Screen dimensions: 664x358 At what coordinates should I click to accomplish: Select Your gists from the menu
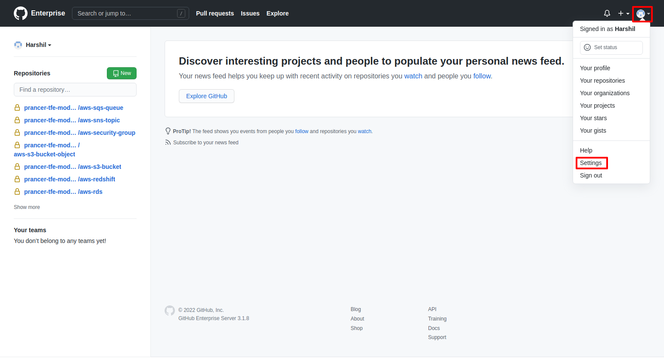coord(593,131)
